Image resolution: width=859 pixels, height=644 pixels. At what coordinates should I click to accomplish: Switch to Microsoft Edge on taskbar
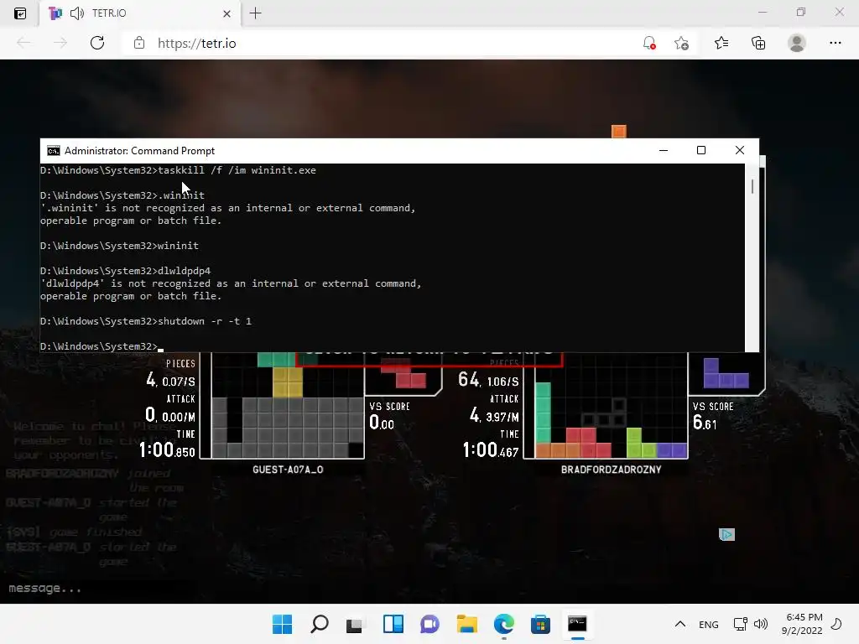[504, 624]
